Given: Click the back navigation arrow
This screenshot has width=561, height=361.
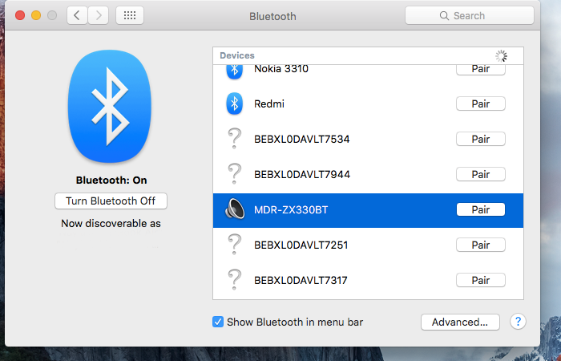Looking at the screenshot, I should point(77,16).
